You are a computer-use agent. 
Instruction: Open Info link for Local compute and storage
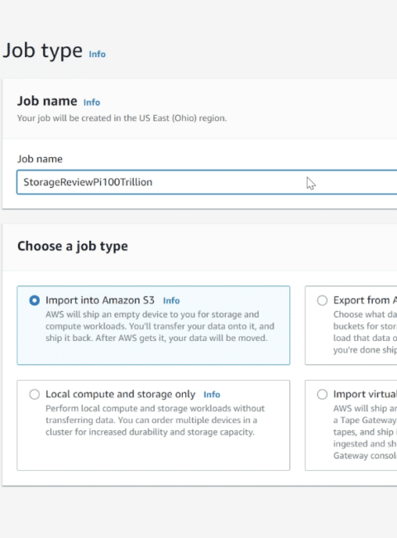click(212, 395)
